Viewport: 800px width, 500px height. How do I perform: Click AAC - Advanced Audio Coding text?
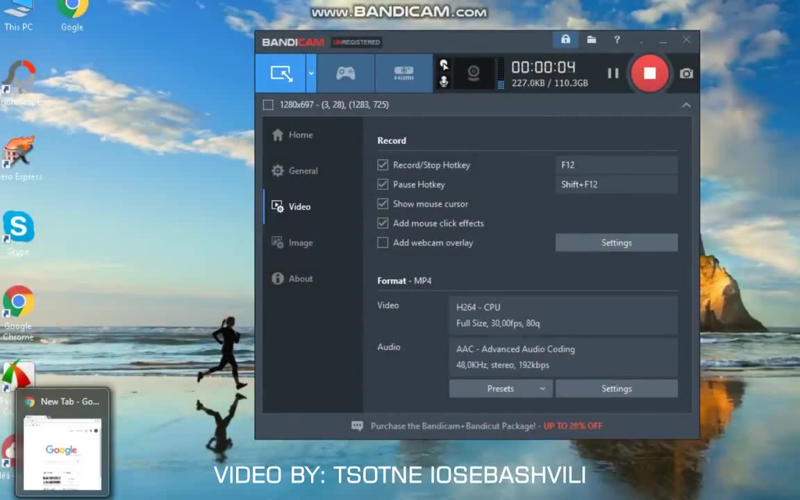[x=515, y=349]
